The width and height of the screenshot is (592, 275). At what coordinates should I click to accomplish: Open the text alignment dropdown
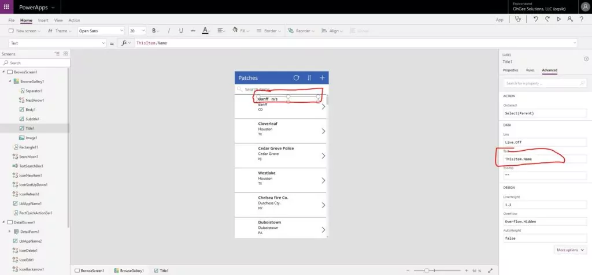tap(221, 31)
